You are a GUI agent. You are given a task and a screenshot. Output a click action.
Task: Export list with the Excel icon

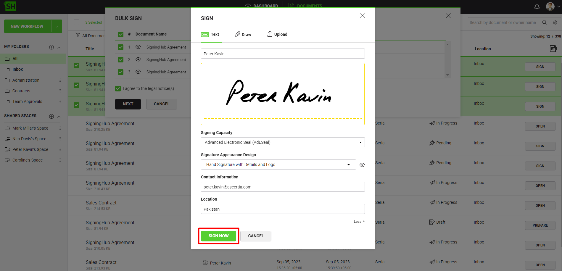(x=553, y=49)
